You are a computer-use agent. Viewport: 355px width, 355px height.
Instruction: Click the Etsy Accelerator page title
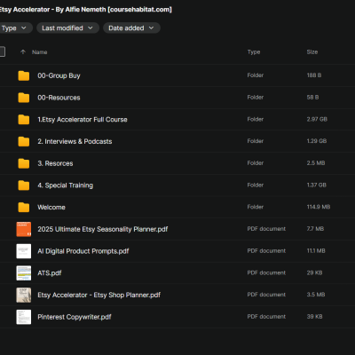[86, 10]
